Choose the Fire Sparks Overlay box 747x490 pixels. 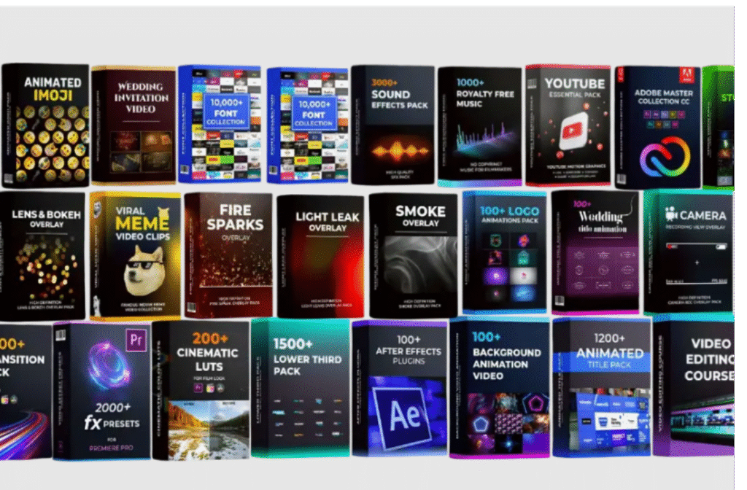pyautogui.click(x=228, y=255)
